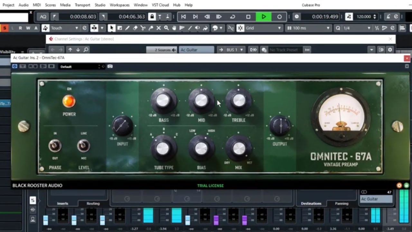Select the Split scissors tool
The height and width of the screenshot is (232, 412).
point(143,28)
